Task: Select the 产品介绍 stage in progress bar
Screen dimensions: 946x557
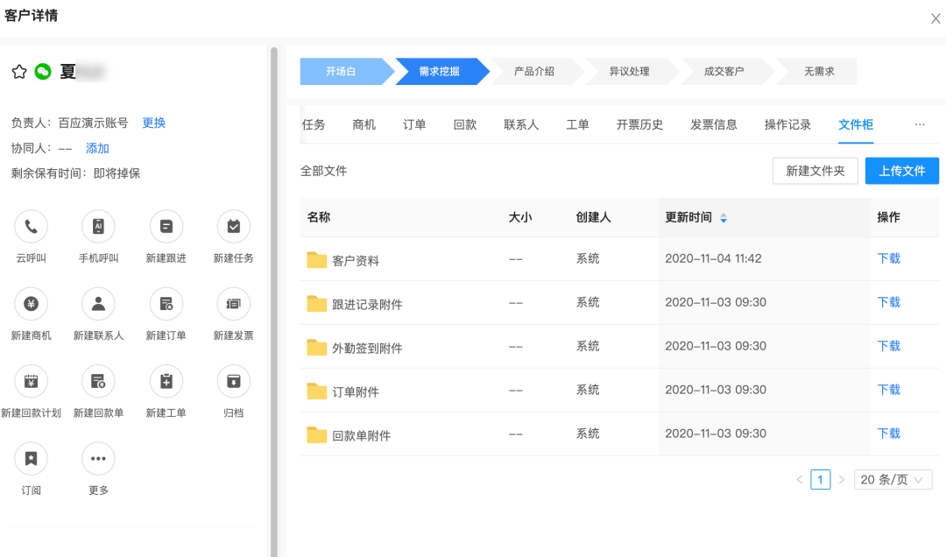Action: coord(534,71)
